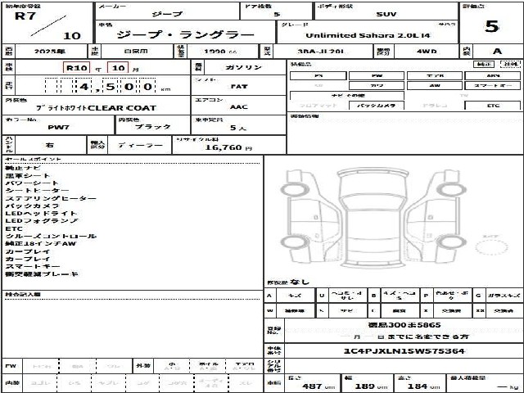The image size is (524, 393).
Task: Select sales point 純正ナビ
Action: pos(23,168)
